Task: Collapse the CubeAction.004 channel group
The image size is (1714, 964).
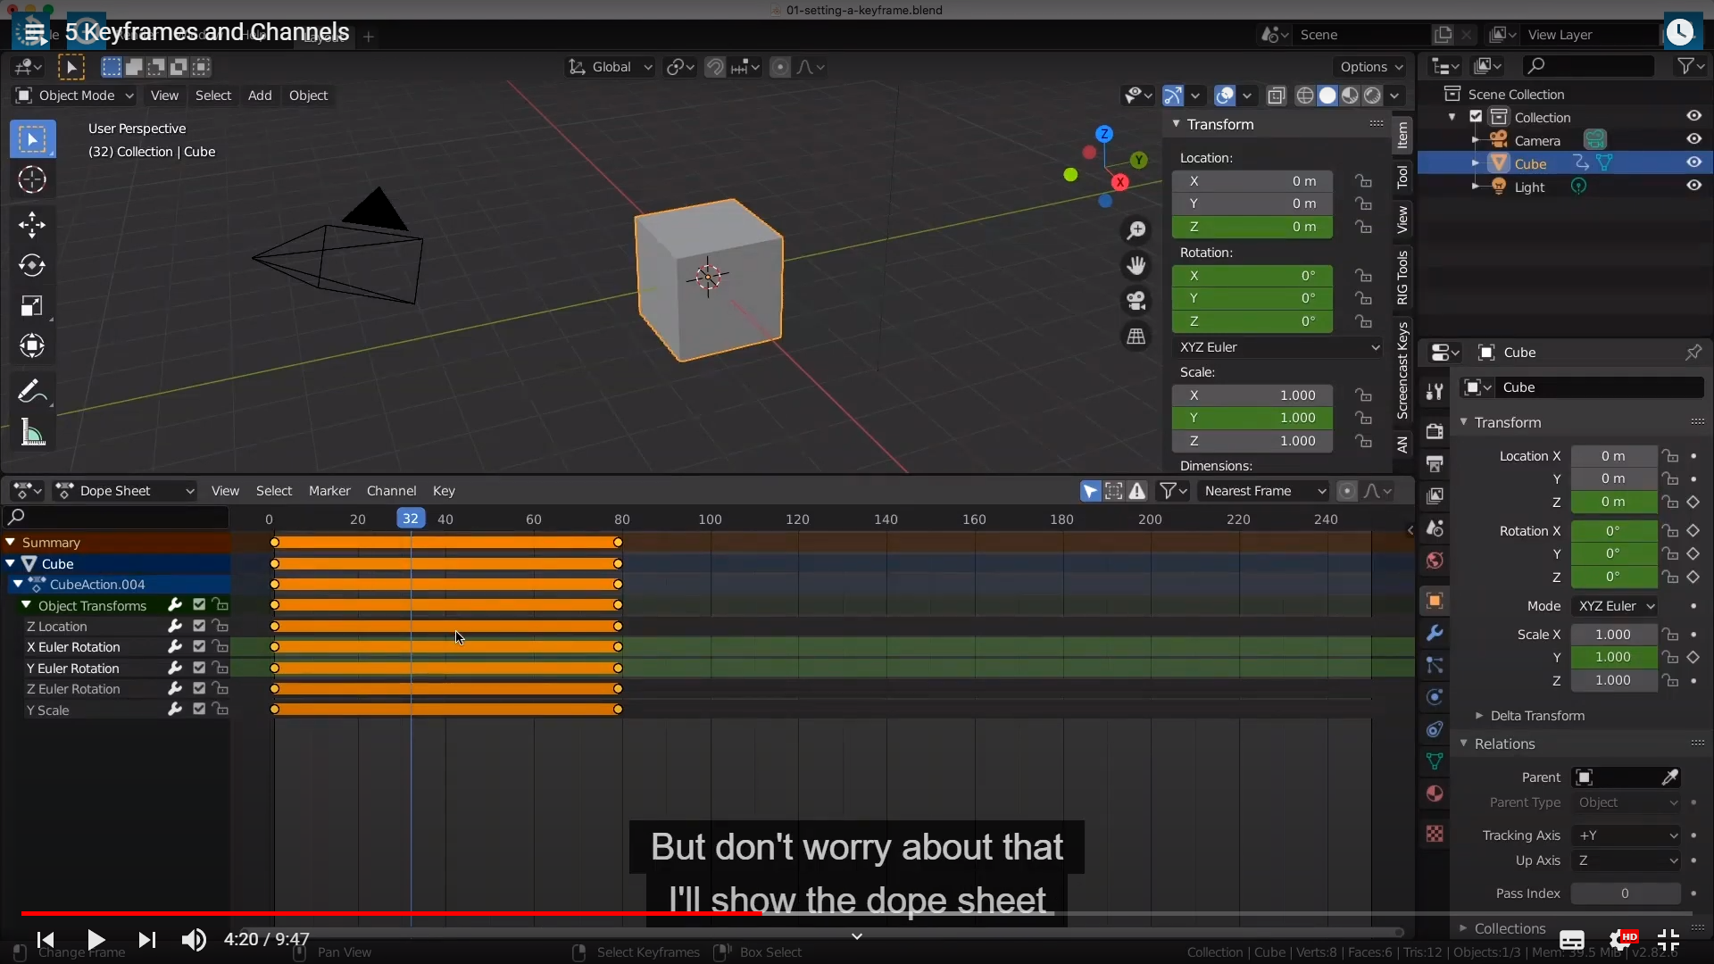Action: click(x=18, y=585)
